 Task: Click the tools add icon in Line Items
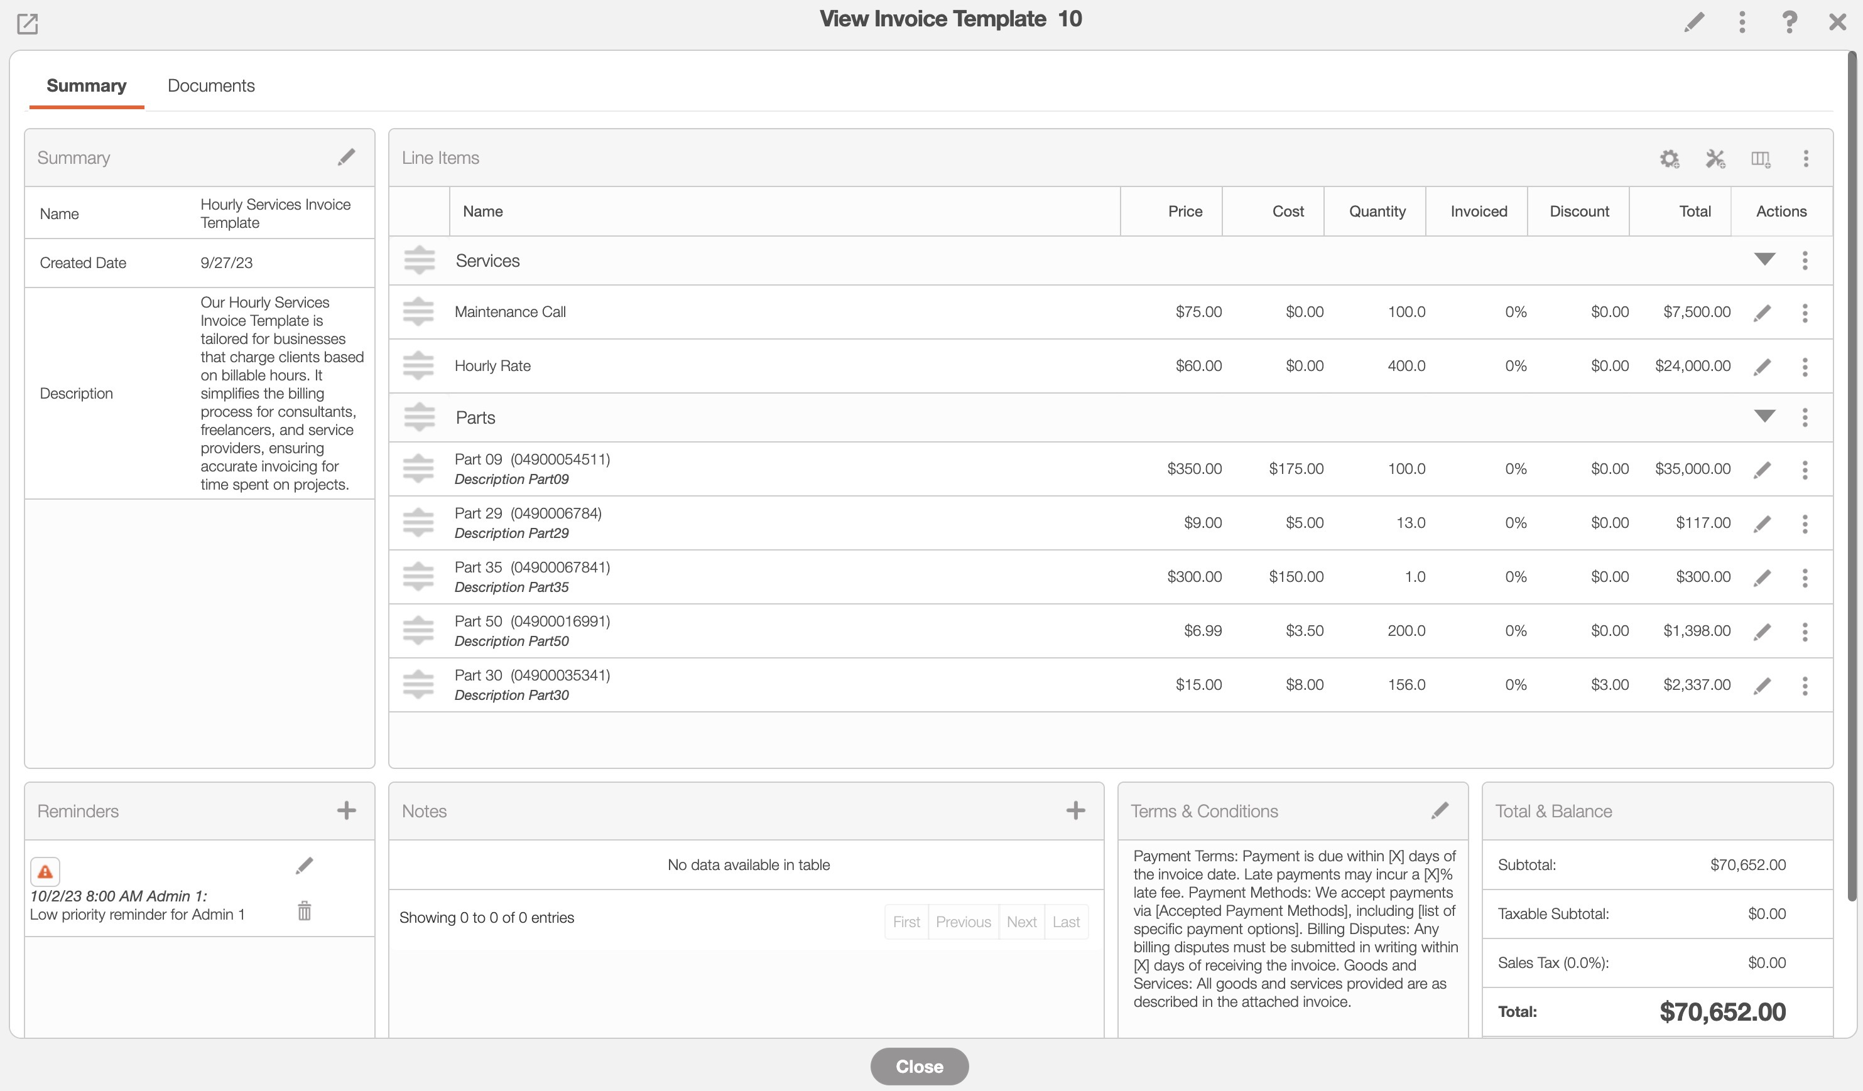coord(1715,159)
